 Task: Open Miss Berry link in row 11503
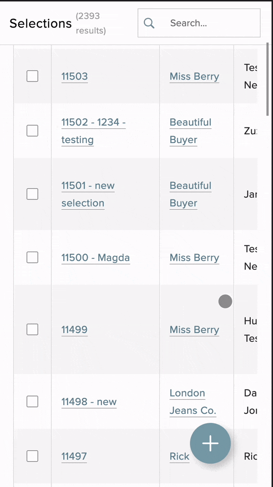tap(194, 76)
